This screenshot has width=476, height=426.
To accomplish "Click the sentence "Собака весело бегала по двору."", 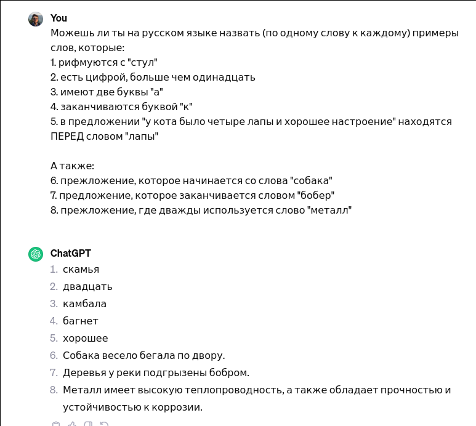I will (x=144, y=355).
